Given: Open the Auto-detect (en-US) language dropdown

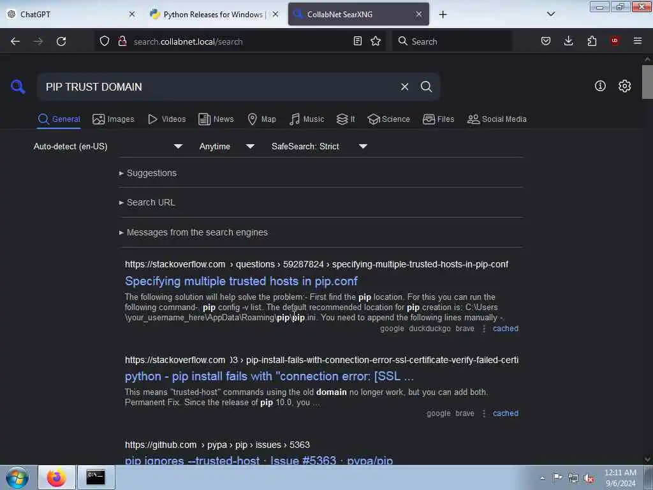Looking at the screenshot, I should (x=108, y=146).
